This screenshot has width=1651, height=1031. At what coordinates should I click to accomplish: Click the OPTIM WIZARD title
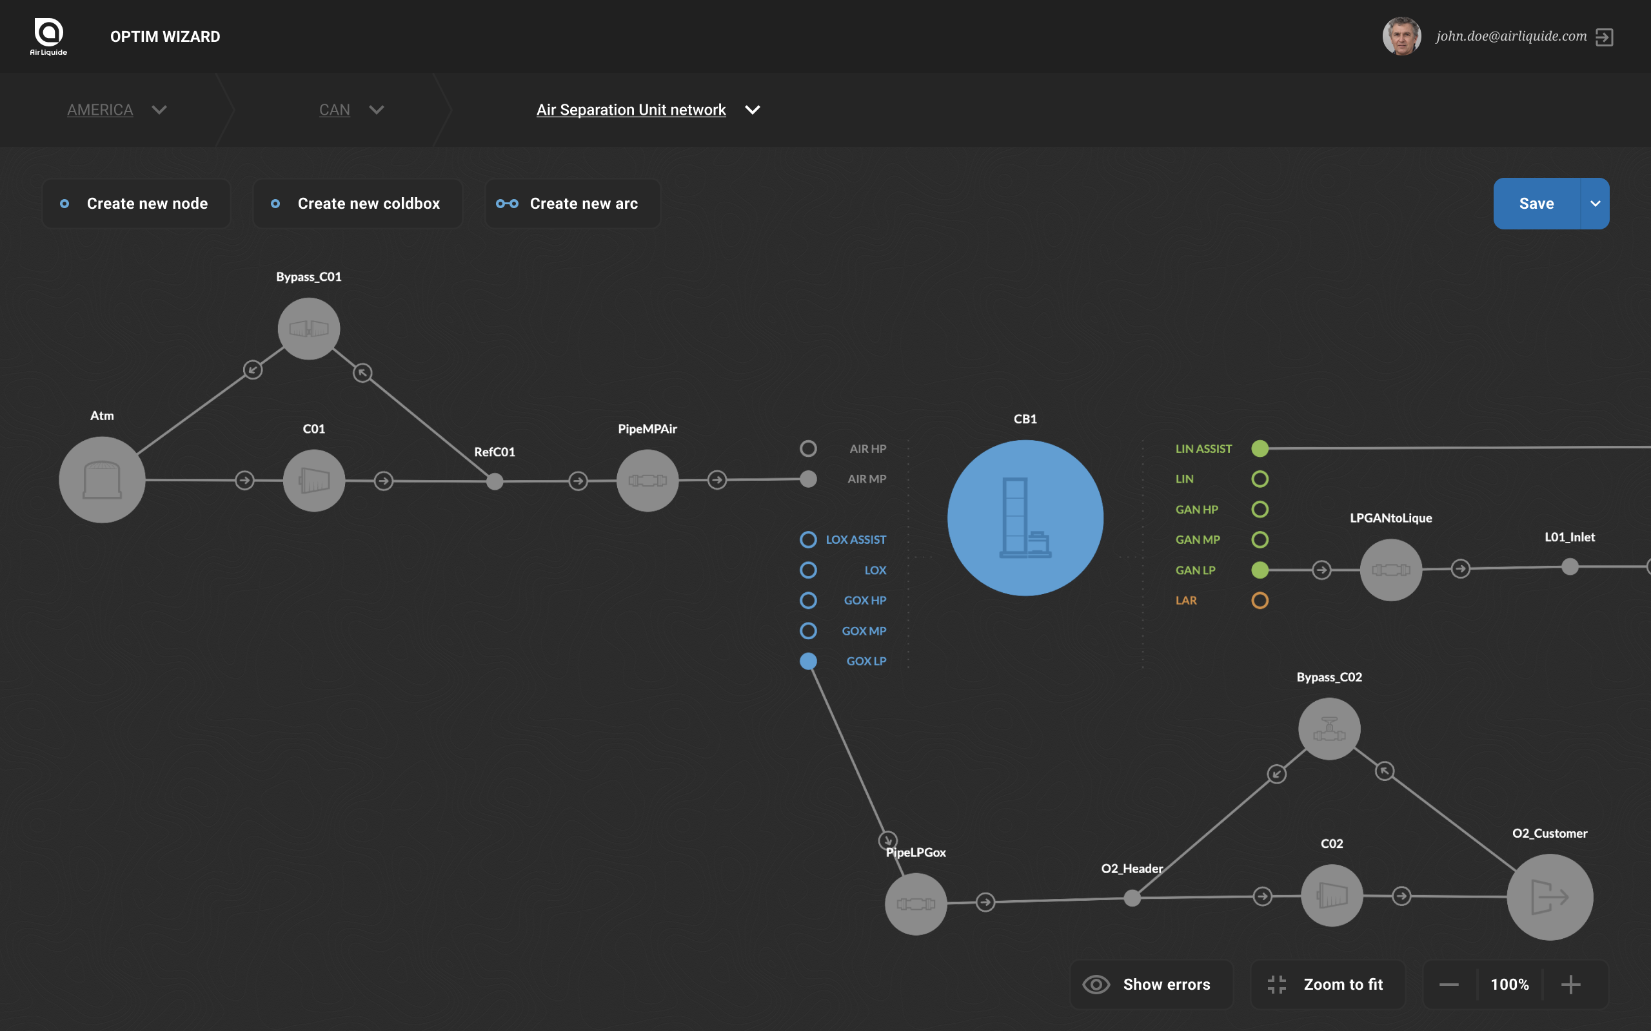165,37
